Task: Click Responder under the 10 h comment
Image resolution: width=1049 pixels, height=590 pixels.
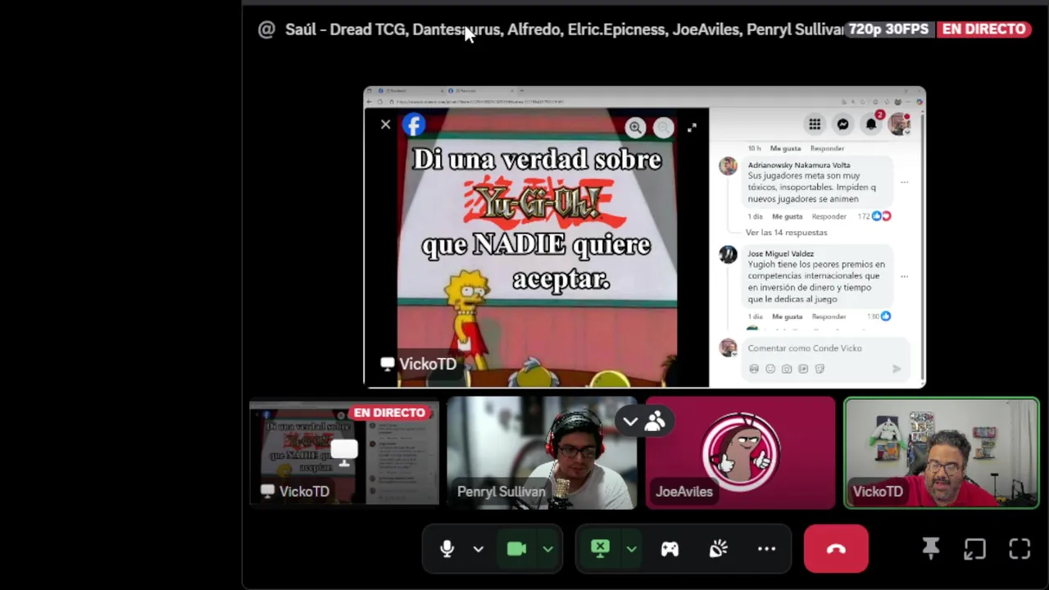Action: pos(827,148)
